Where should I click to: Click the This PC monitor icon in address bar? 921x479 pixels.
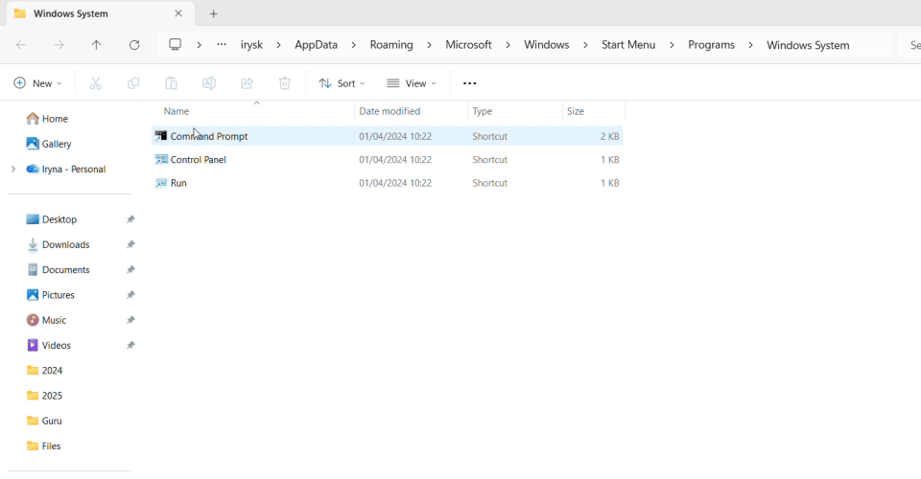(175, 45)
